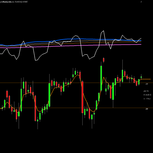Click the 25 price axis label
The image size is (153, 153).
pyautogui.click(x=147, y=84)
